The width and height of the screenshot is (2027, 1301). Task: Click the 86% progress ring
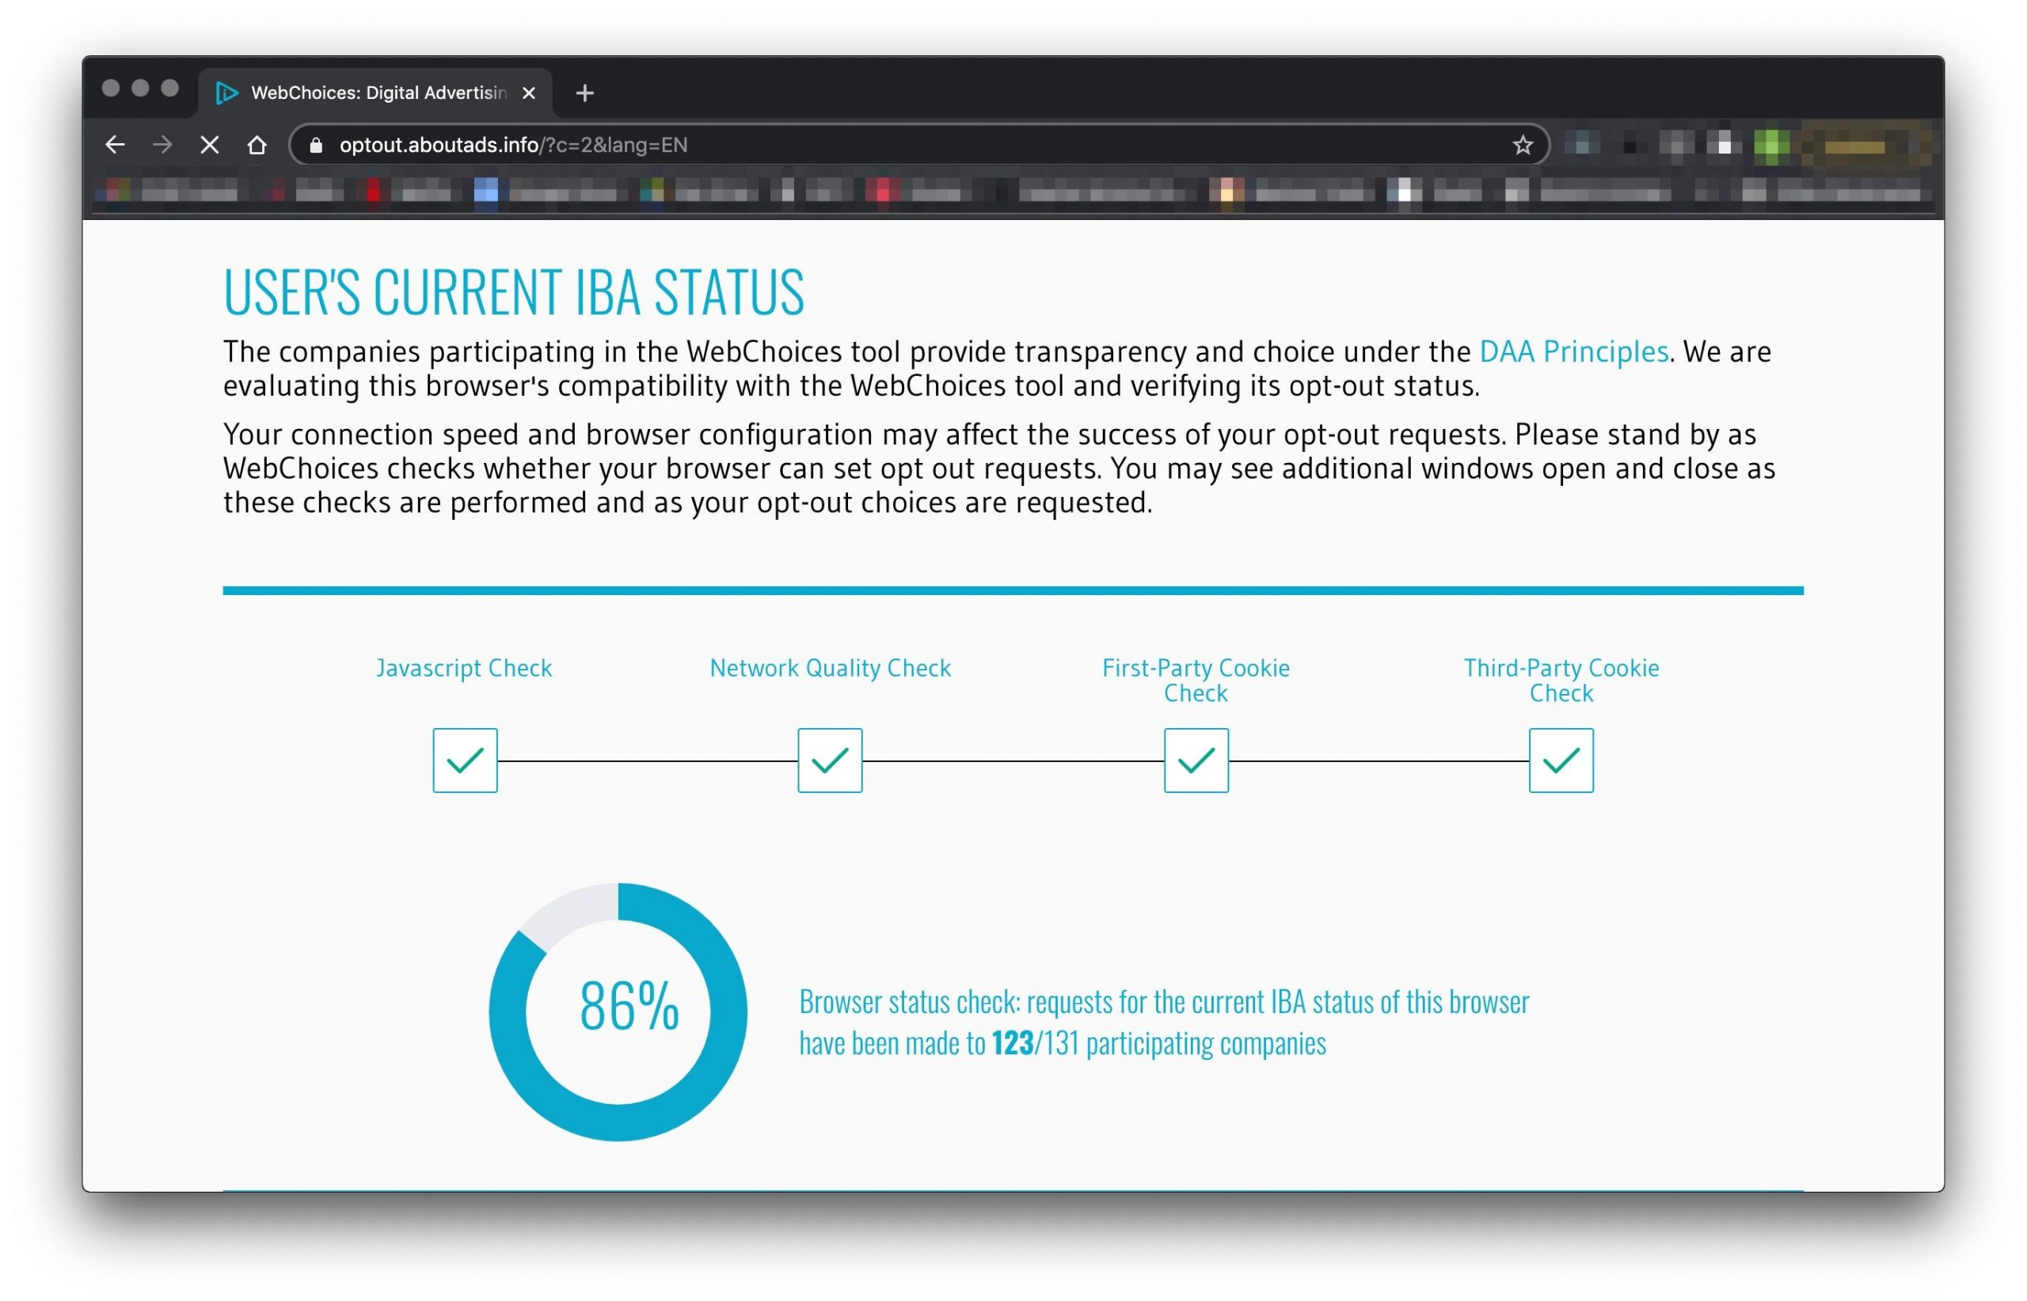[x=618, y=1012]
